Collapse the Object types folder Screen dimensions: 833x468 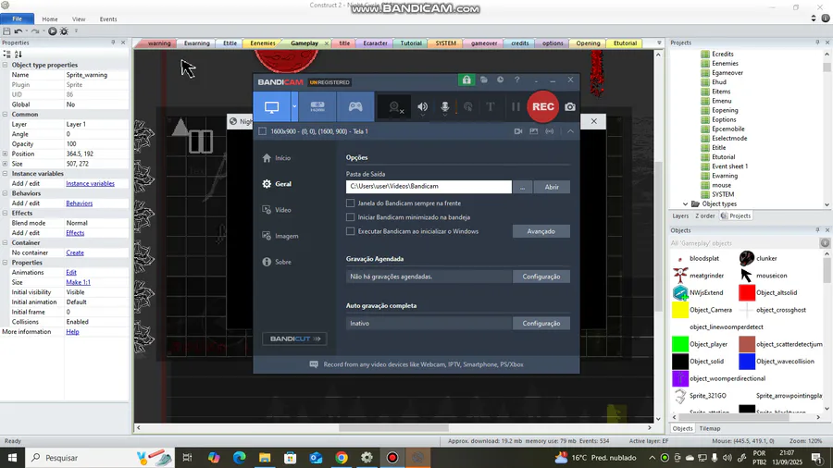(x=685, y=203)
